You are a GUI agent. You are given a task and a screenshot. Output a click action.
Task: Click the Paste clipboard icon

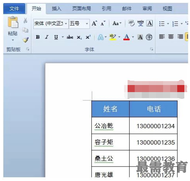pos(13,22)
